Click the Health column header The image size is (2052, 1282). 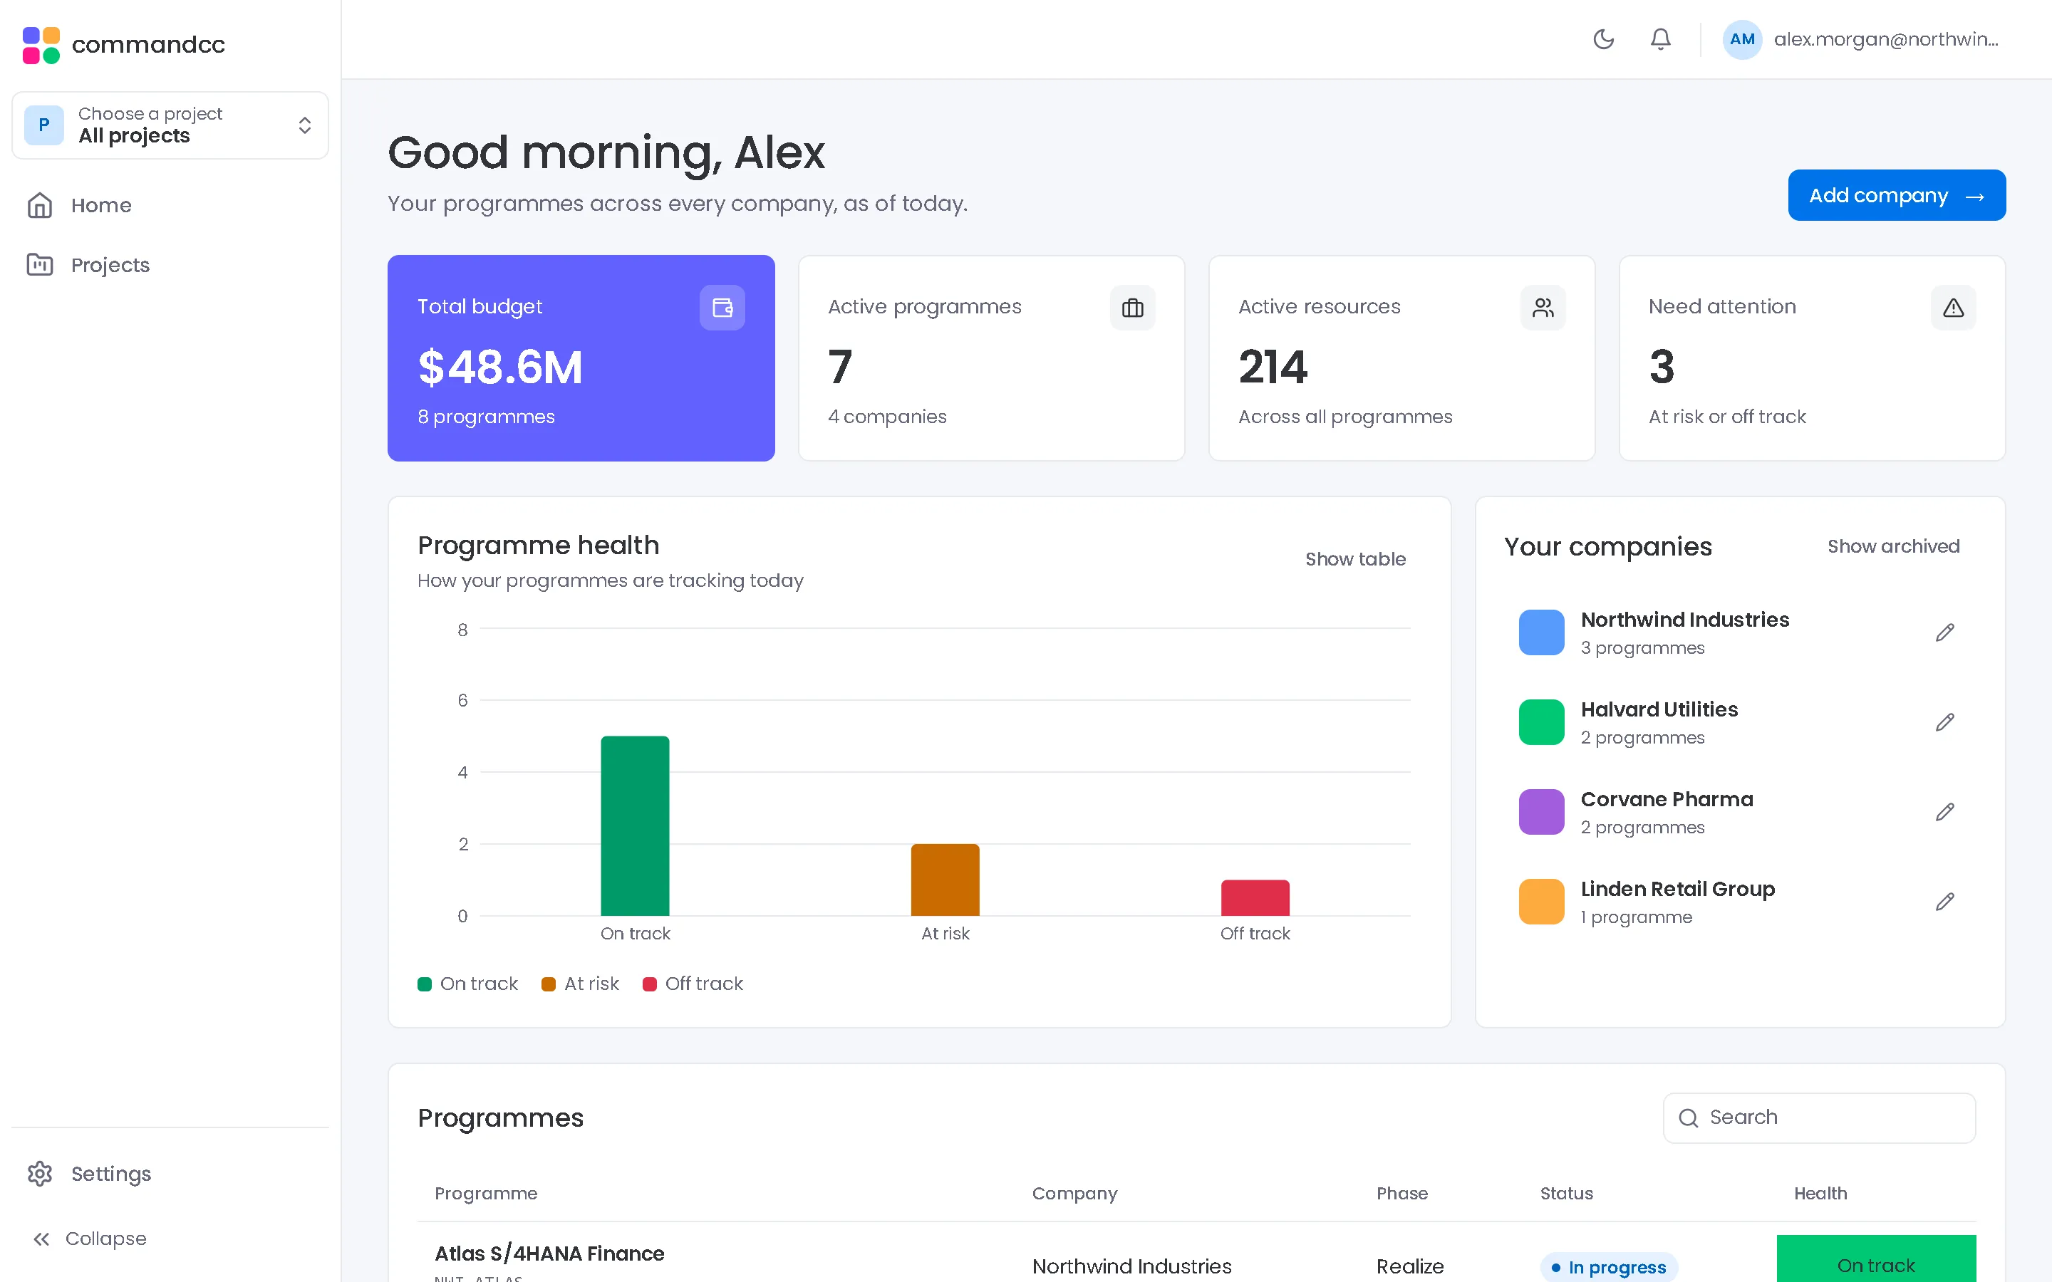pos(1820,1193)
